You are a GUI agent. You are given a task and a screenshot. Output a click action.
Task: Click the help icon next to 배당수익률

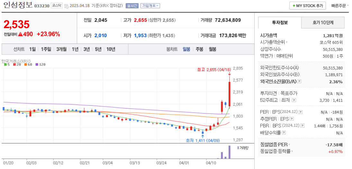point(284,133)
